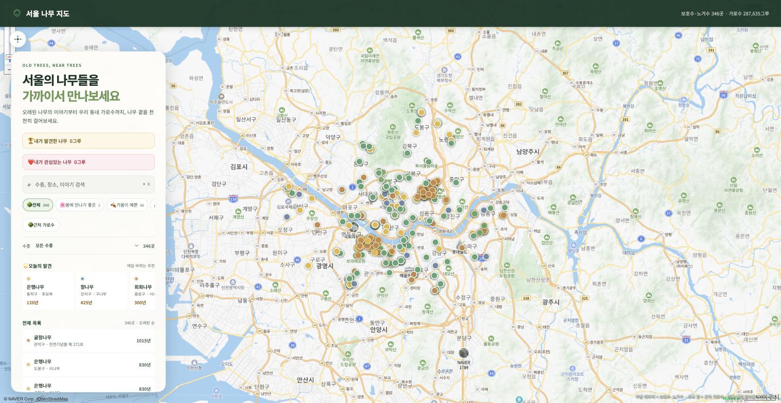Toggle the 봄에 만나기 좋은 filter chip

click(x=80, y=205)
